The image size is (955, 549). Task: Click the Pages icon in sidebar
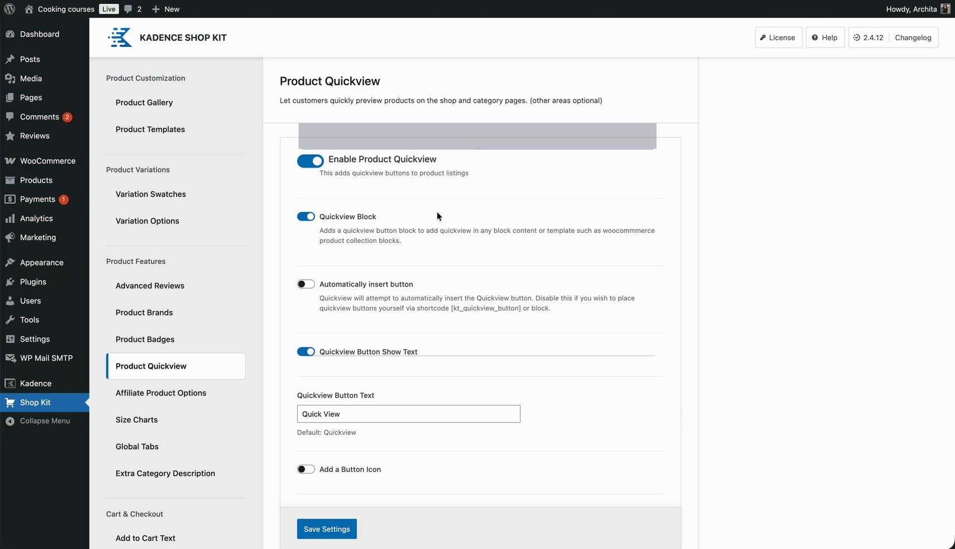10,98
